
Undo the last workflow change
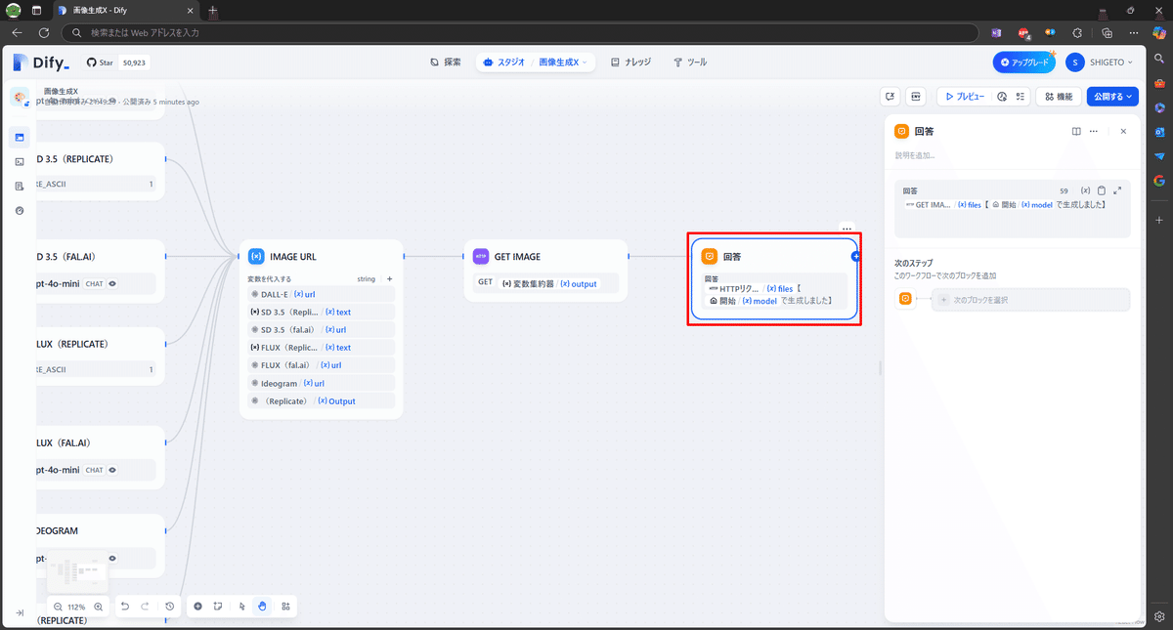coord(124,607)
